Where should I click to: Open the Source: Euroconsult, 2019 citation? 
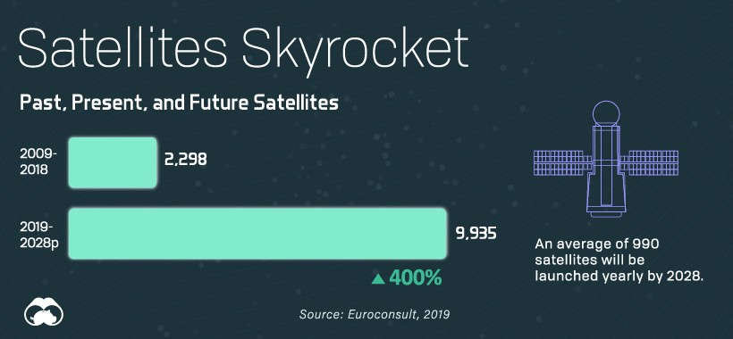[375, 314]
